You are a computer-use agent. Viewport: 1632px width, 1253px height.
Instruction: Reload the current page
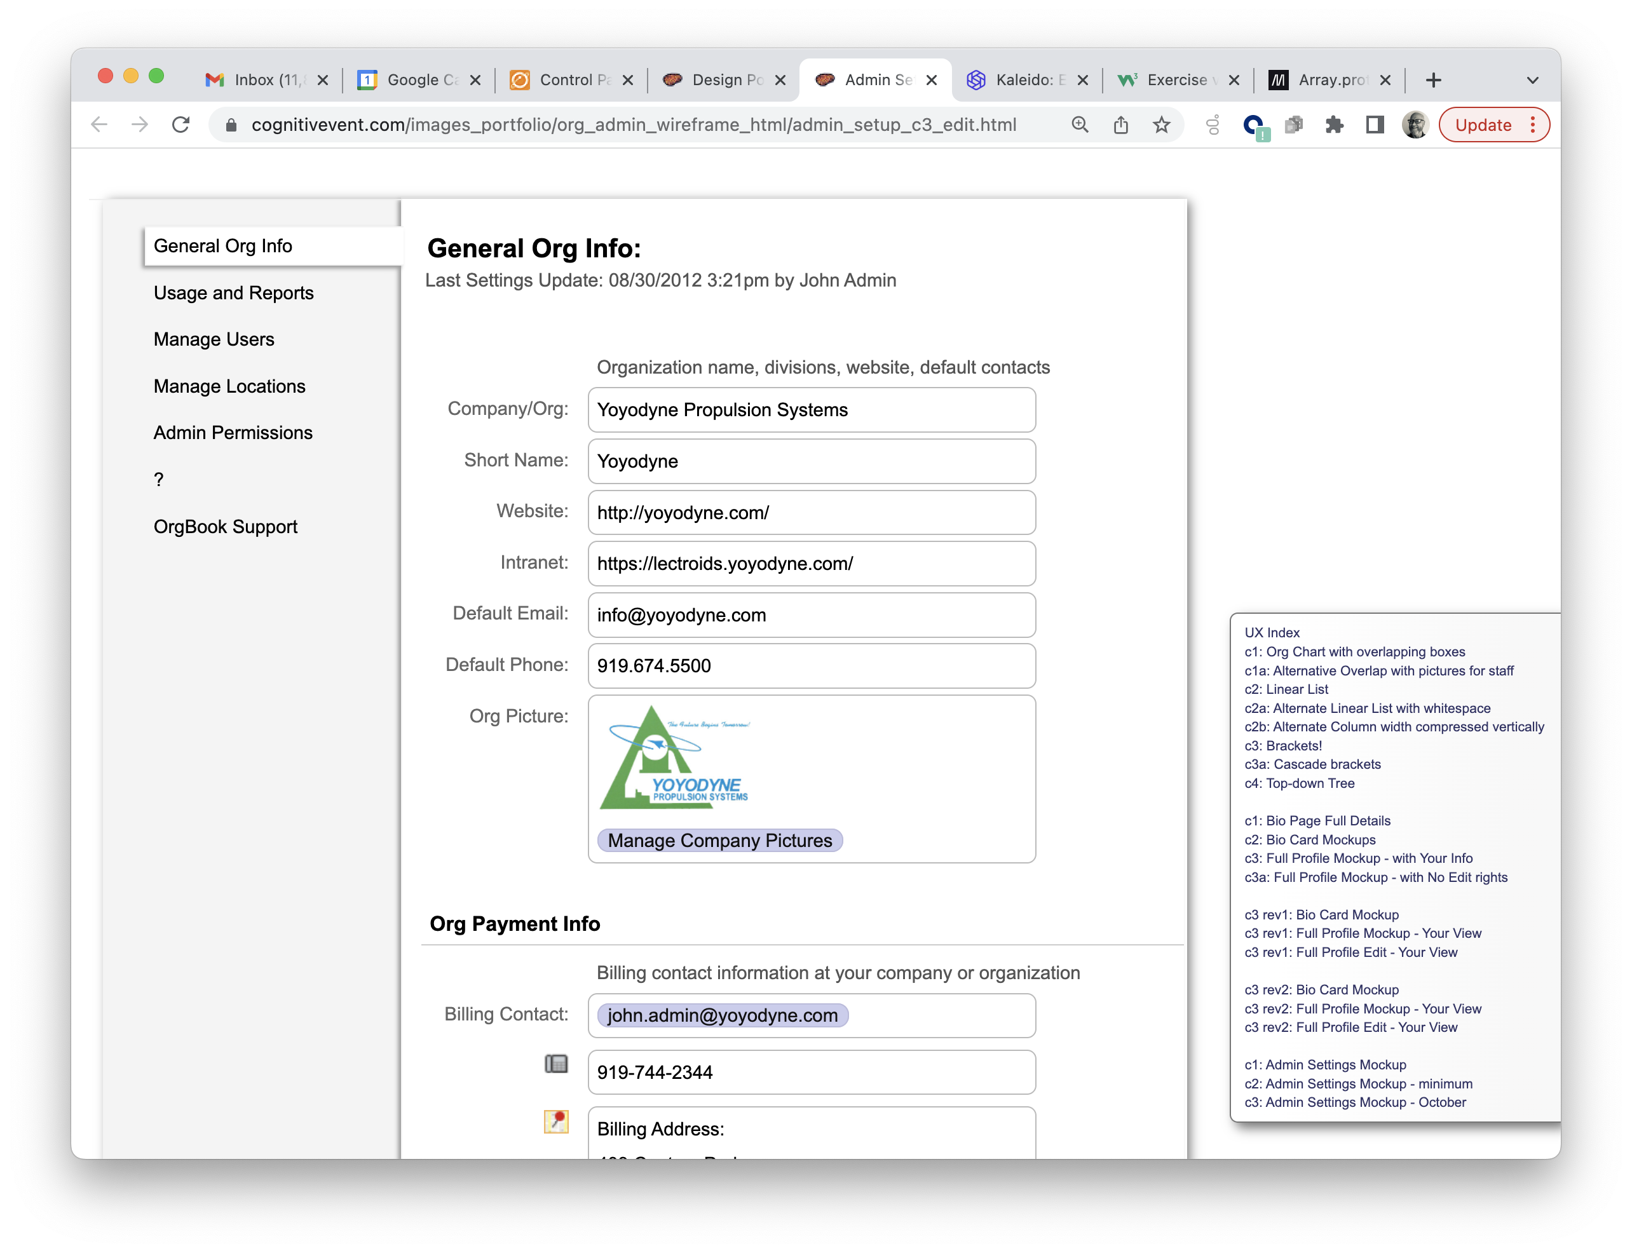pos(180,125)
